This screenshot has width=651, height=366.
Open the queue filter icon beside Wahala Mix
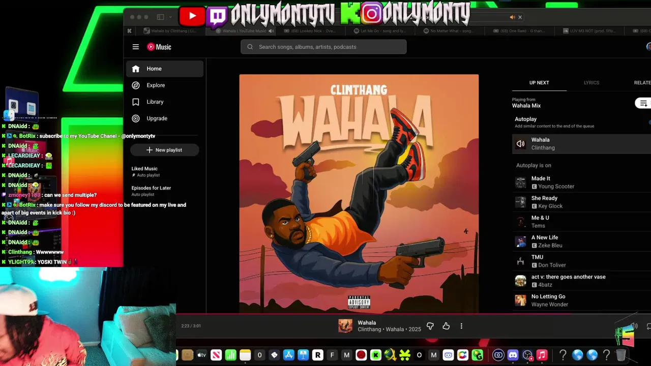point(643,103)
